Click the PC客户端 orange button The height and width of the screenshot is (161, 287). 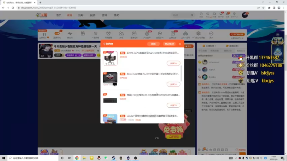coord(237,34)
